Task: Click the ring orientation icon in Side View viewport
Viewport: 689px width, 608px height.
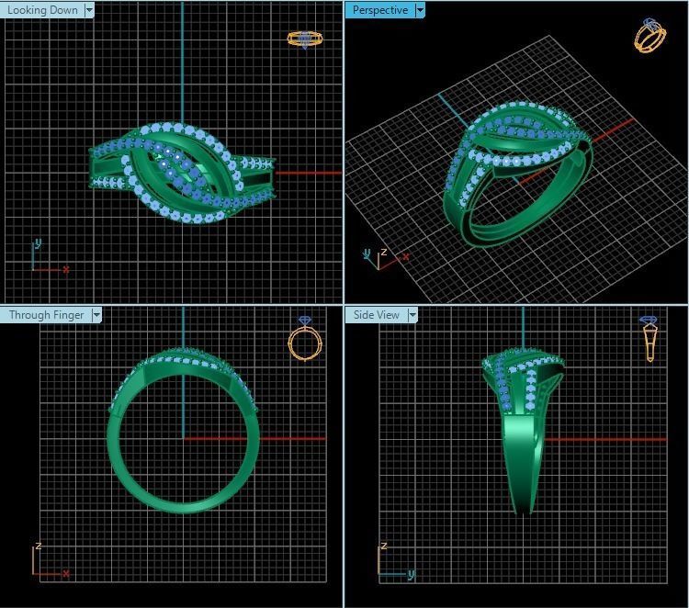Action: 649,338
